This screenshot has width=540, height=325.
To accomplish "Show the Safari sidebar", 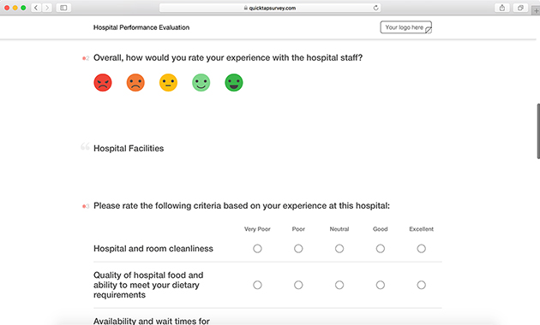I will pos(63,8).
